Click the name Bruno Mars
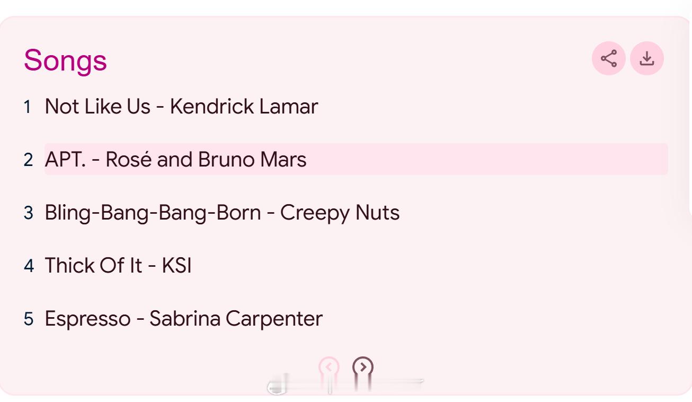This screenshot has height=402, width=692. (x=252, y=160)
